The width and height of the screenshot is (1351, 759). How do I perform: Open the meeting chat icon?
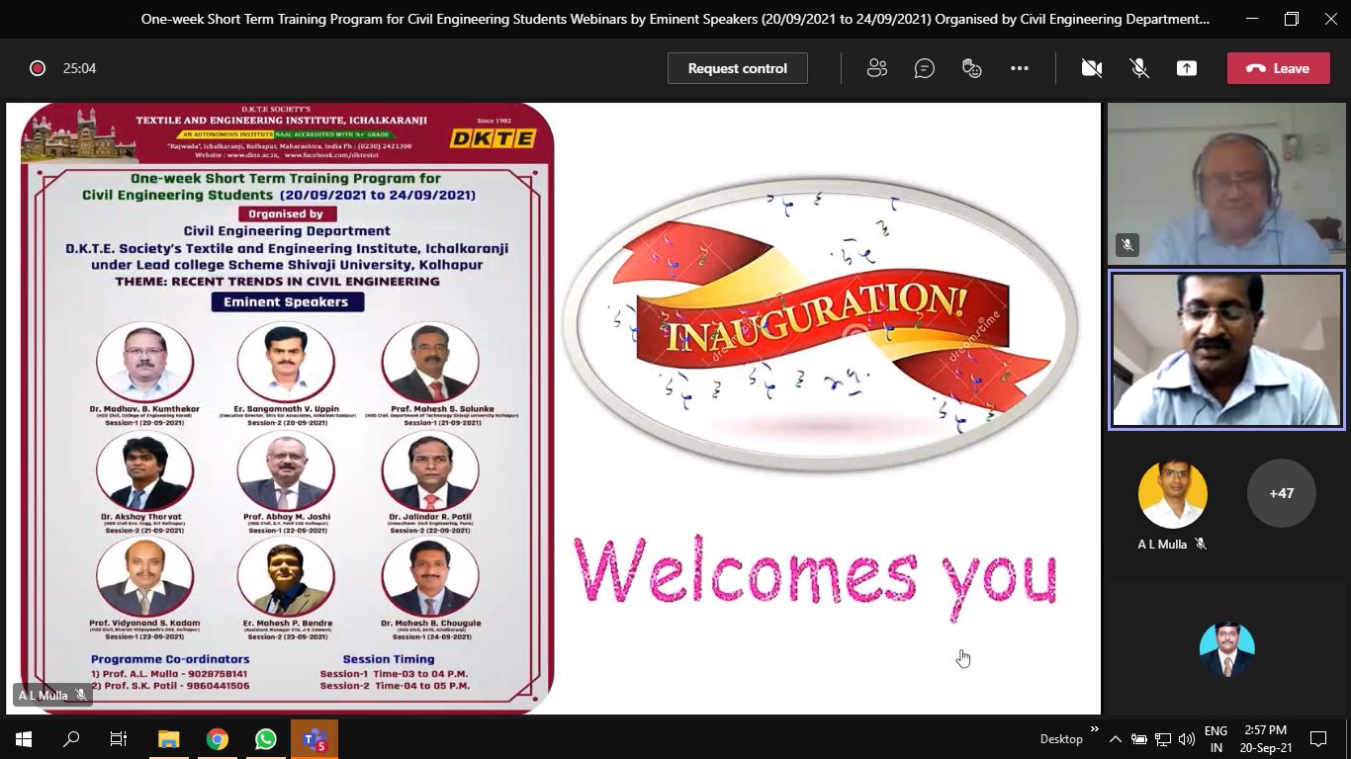pyautogui.click(x=924, y=68)
